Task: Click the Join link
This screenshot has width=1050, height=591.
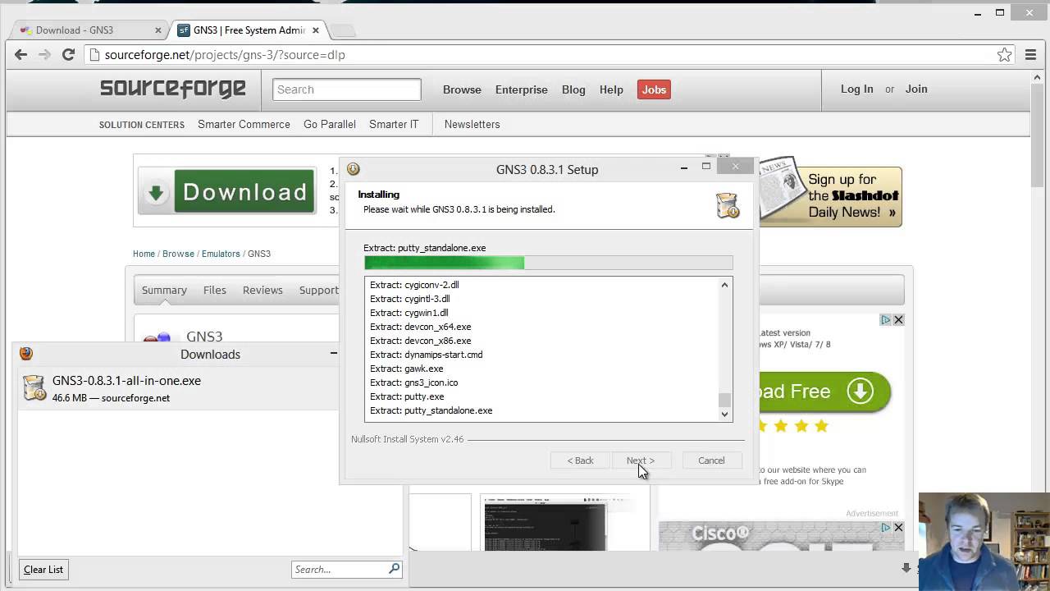Action: pyautogui.click(x=916, y=89)
